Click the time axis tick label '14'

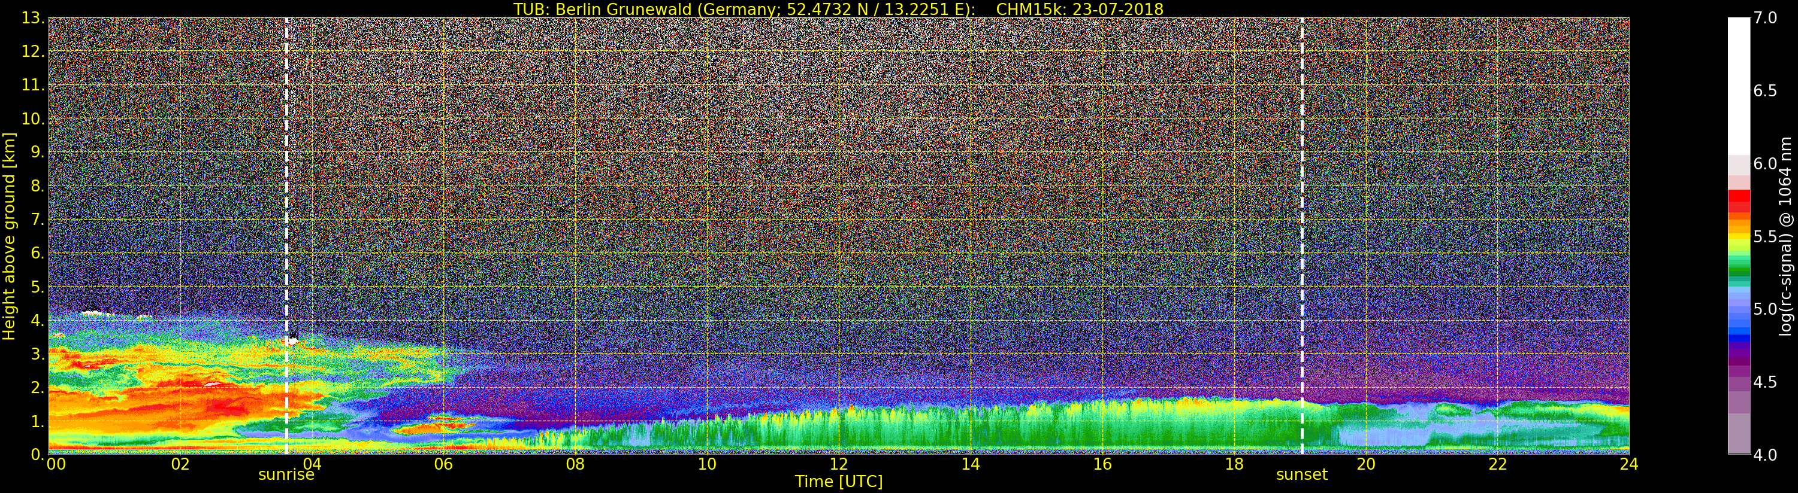[970, 464]
